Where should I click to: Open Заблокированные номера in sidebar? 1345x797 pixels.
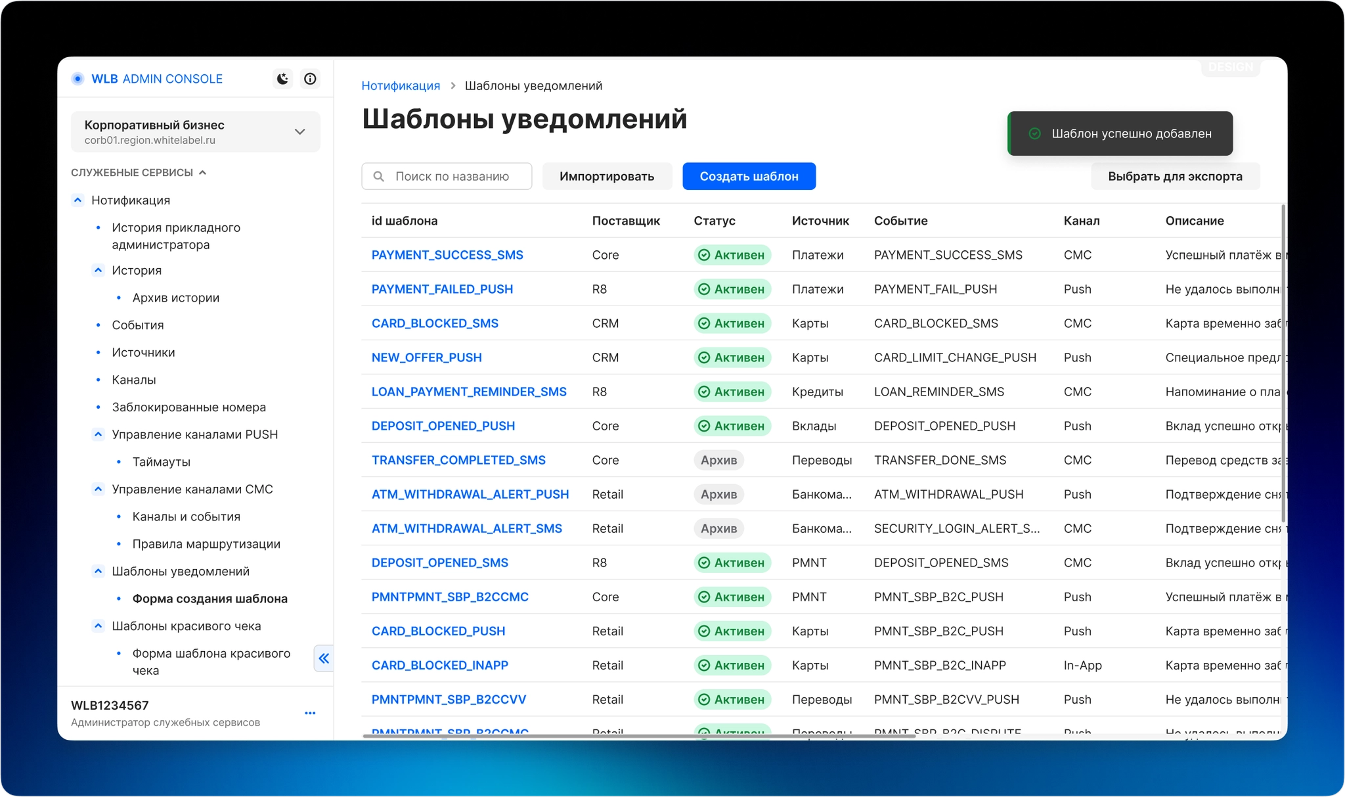coord(188,407)
